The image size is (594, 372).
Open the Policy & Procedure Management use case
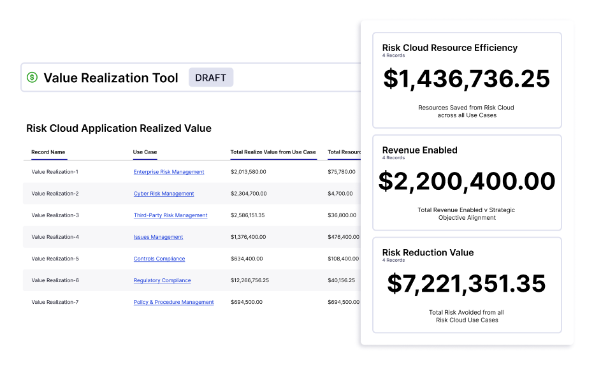[x=173, y=302]
